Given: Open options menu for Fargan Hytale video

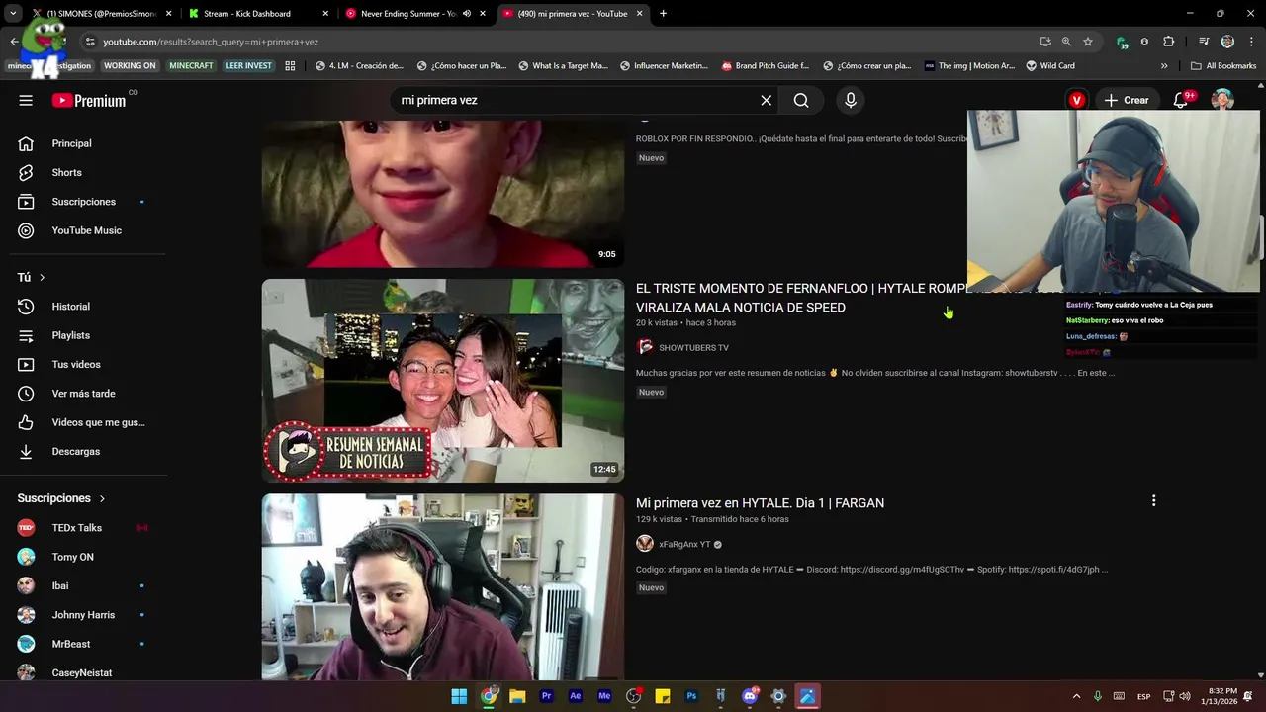Looking at the screenshot, I should tap(1153, 501).
